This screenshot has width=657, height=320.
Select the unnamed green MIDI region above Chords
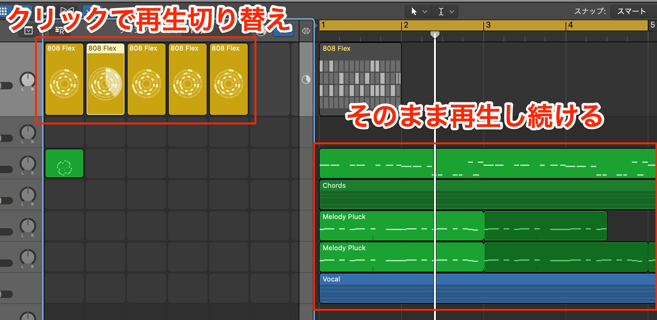point(488,163)
